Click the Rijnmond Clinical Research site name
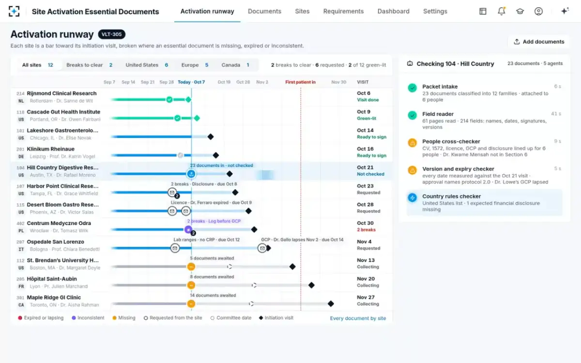This screenshot has height=363, width=581. [61, 93]
